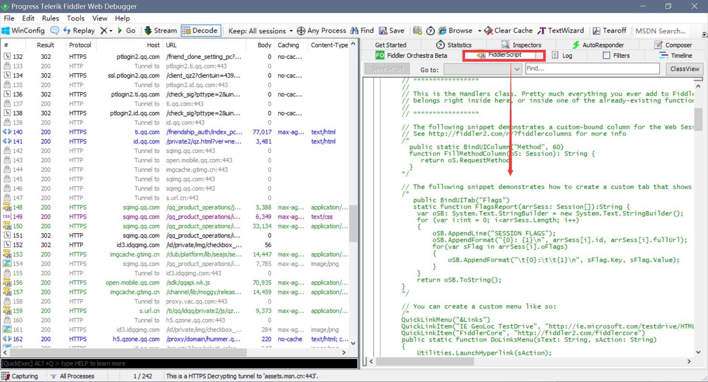Click session list vertical scrollbar thumb
The image size is (708, 382).
(353, 223)
